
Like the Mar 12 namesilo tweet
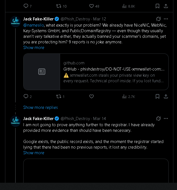pos(91,97)
